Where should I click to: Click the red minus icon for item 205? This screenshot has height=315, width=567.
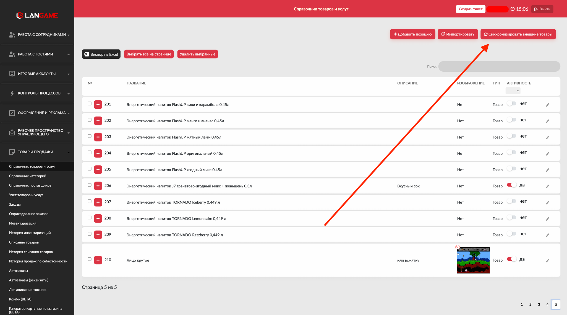click(98, 170)
